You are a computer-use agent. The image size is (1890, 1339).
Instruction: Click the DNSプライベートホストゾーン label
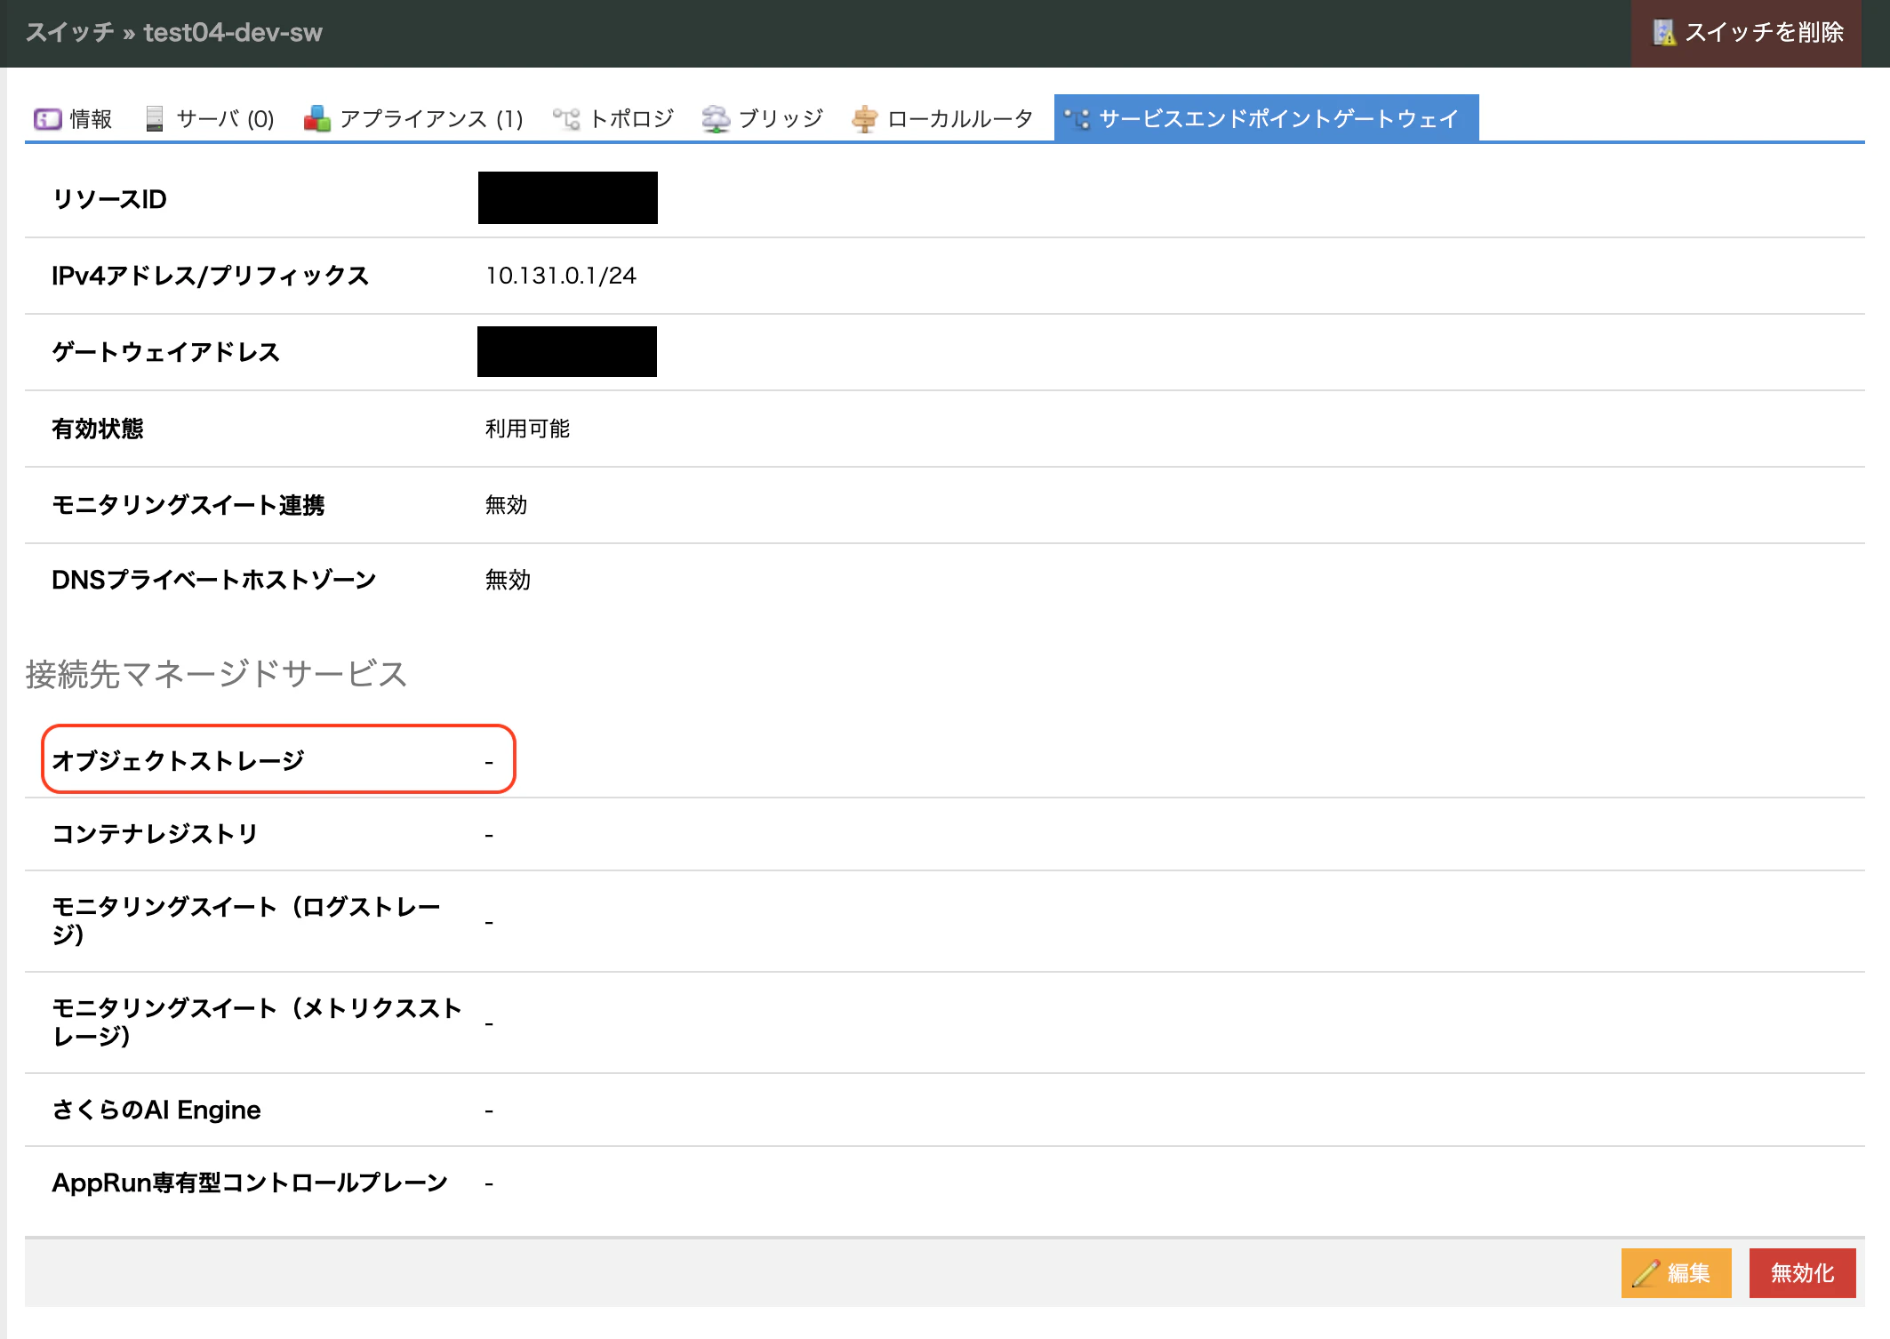click(x=214, y=580)
